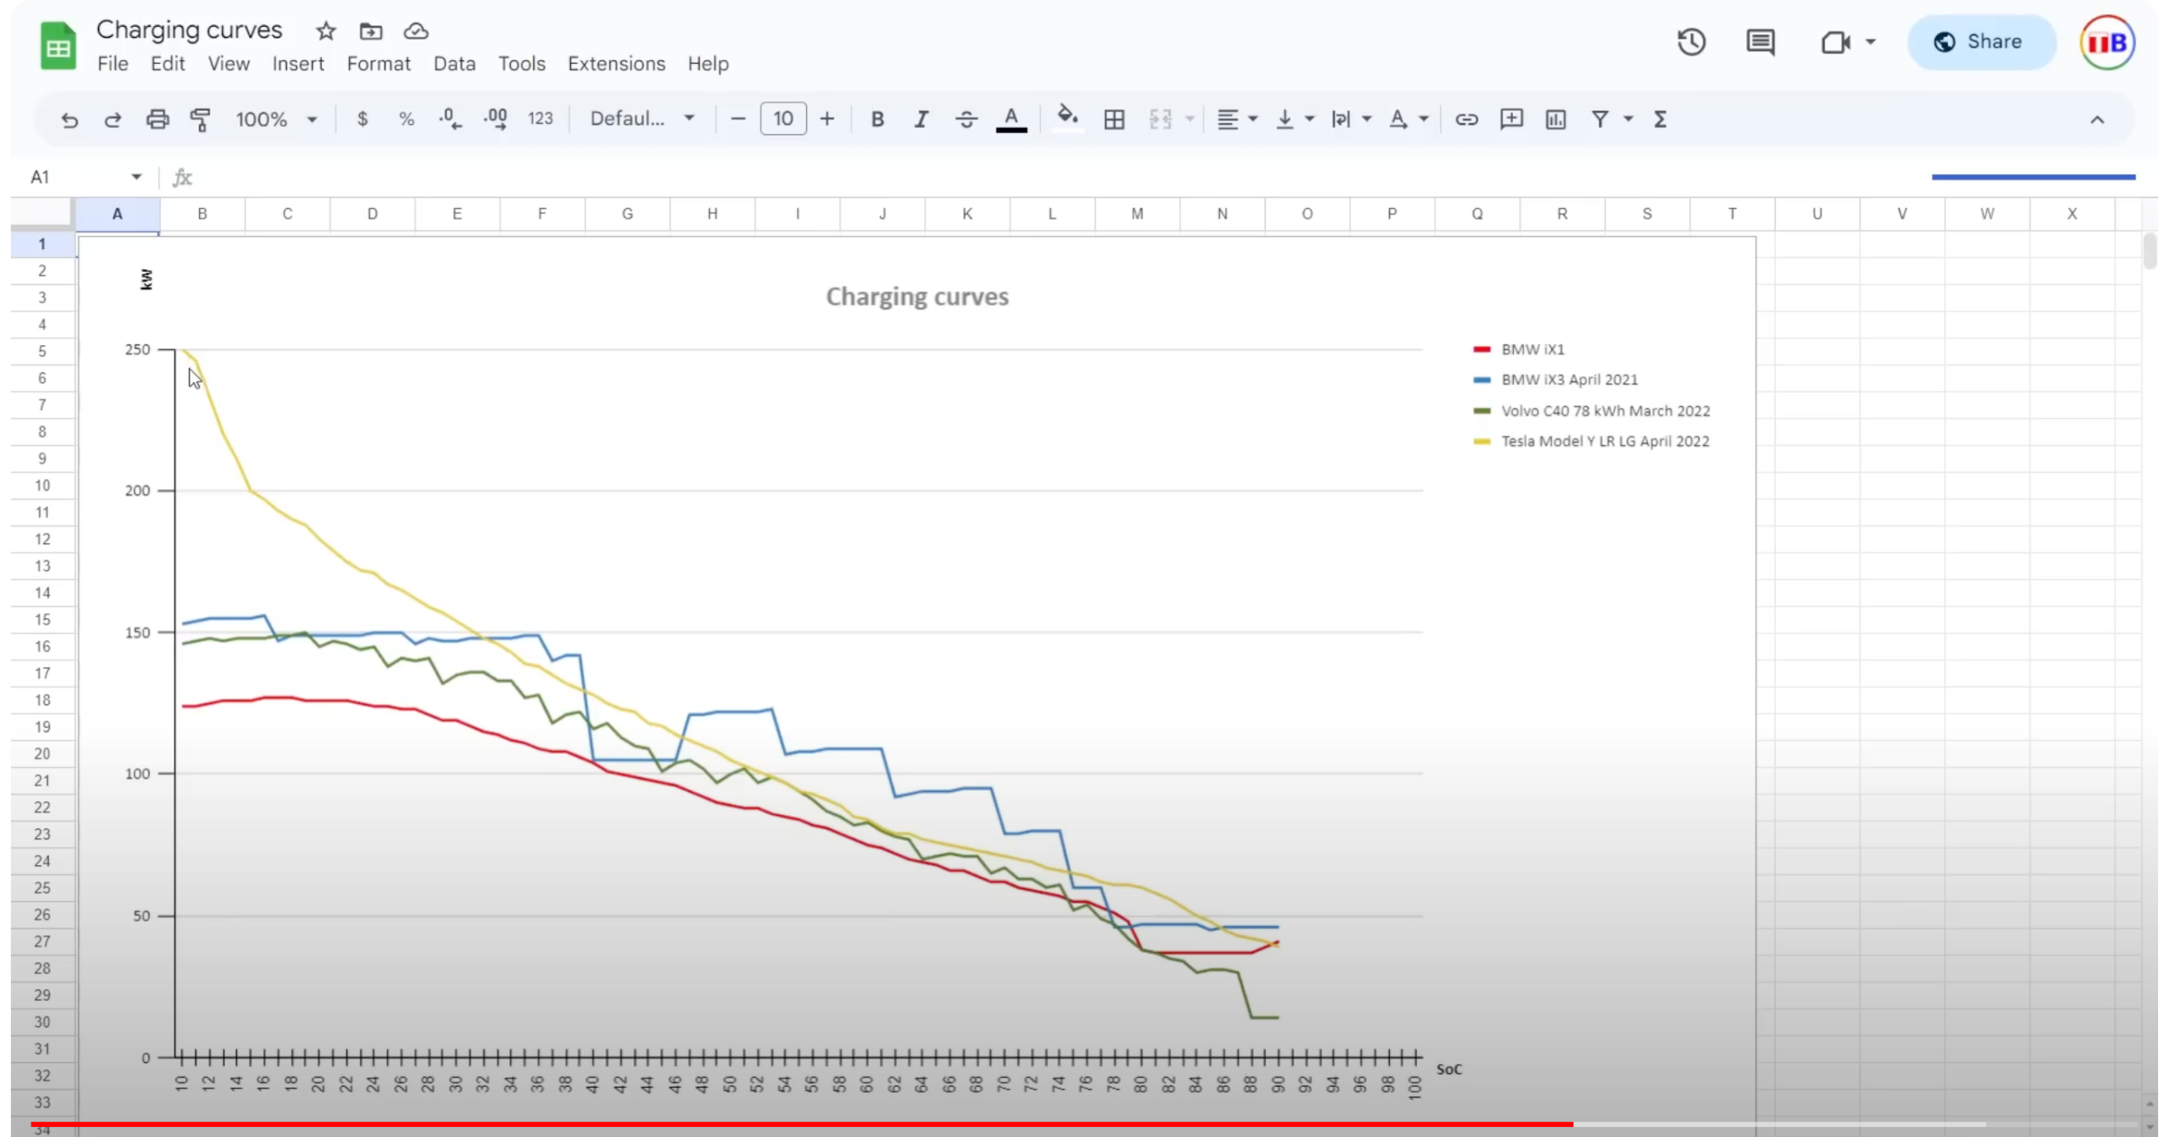The image size is (2159, 1137).
Task: Open the View menu
Action: point(228,64)
